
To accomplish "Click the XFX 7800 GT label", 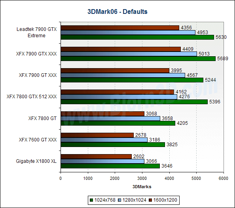I will [42, 118].
